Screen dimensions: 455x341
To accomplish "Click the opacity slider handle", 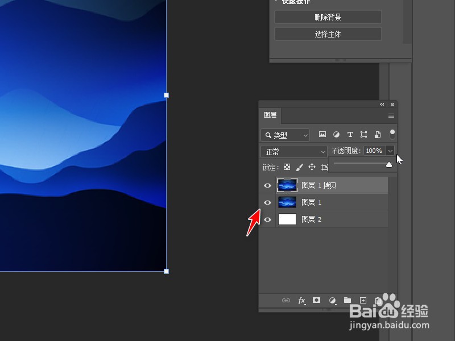I will click(x=389, y=165).
